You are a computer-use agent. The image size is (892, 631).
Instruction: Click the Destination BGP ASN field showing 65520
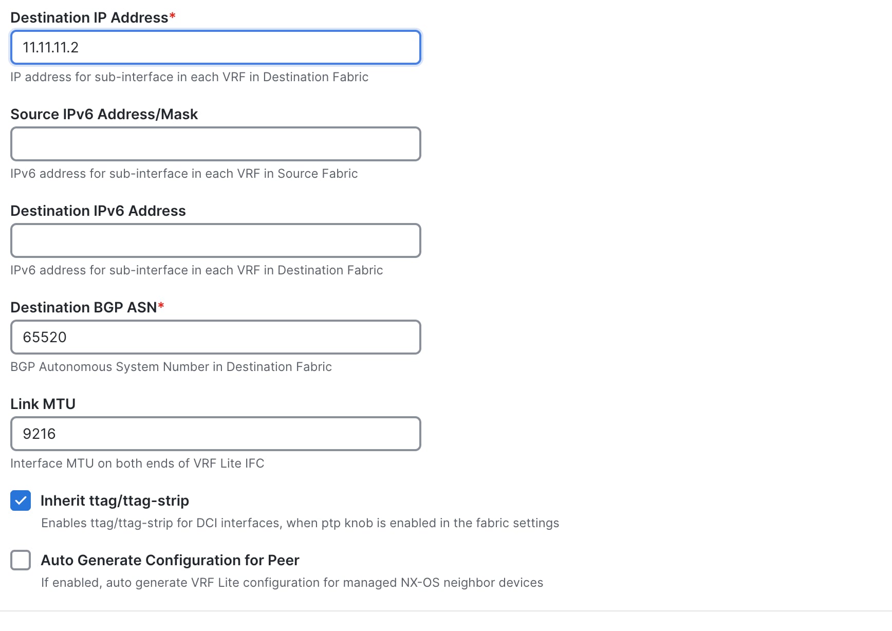pos(216,337)
